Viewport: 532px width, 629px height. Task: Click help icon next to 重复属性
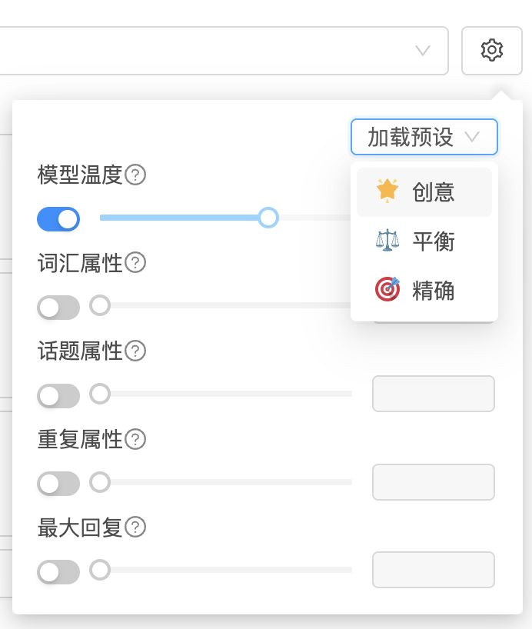pos(135,440)
